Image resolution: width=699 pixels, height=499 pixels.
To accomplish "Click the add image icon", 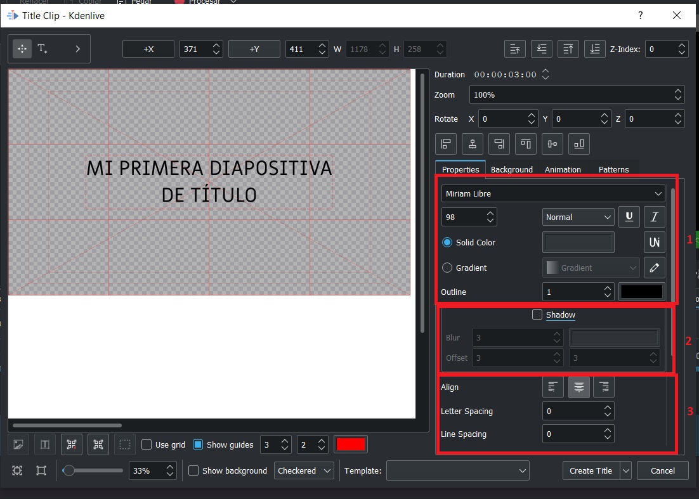I will 18,444.
